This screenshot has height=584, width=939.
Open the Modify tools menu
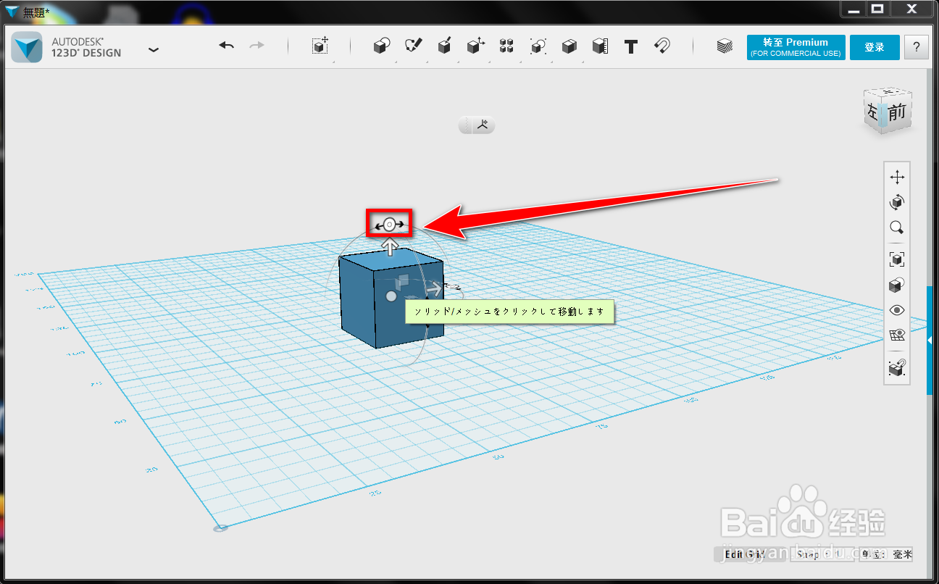475,46
